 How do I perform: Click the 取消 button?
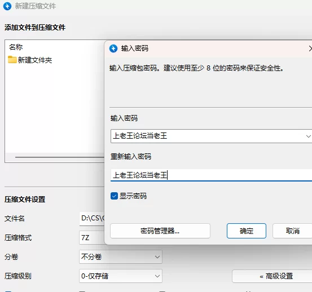pos(292,231)
